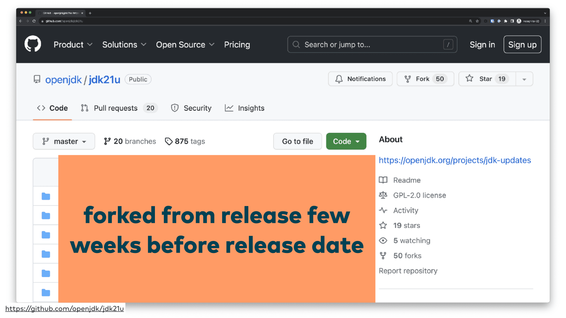Switch to the Pull requests tab

119,108
